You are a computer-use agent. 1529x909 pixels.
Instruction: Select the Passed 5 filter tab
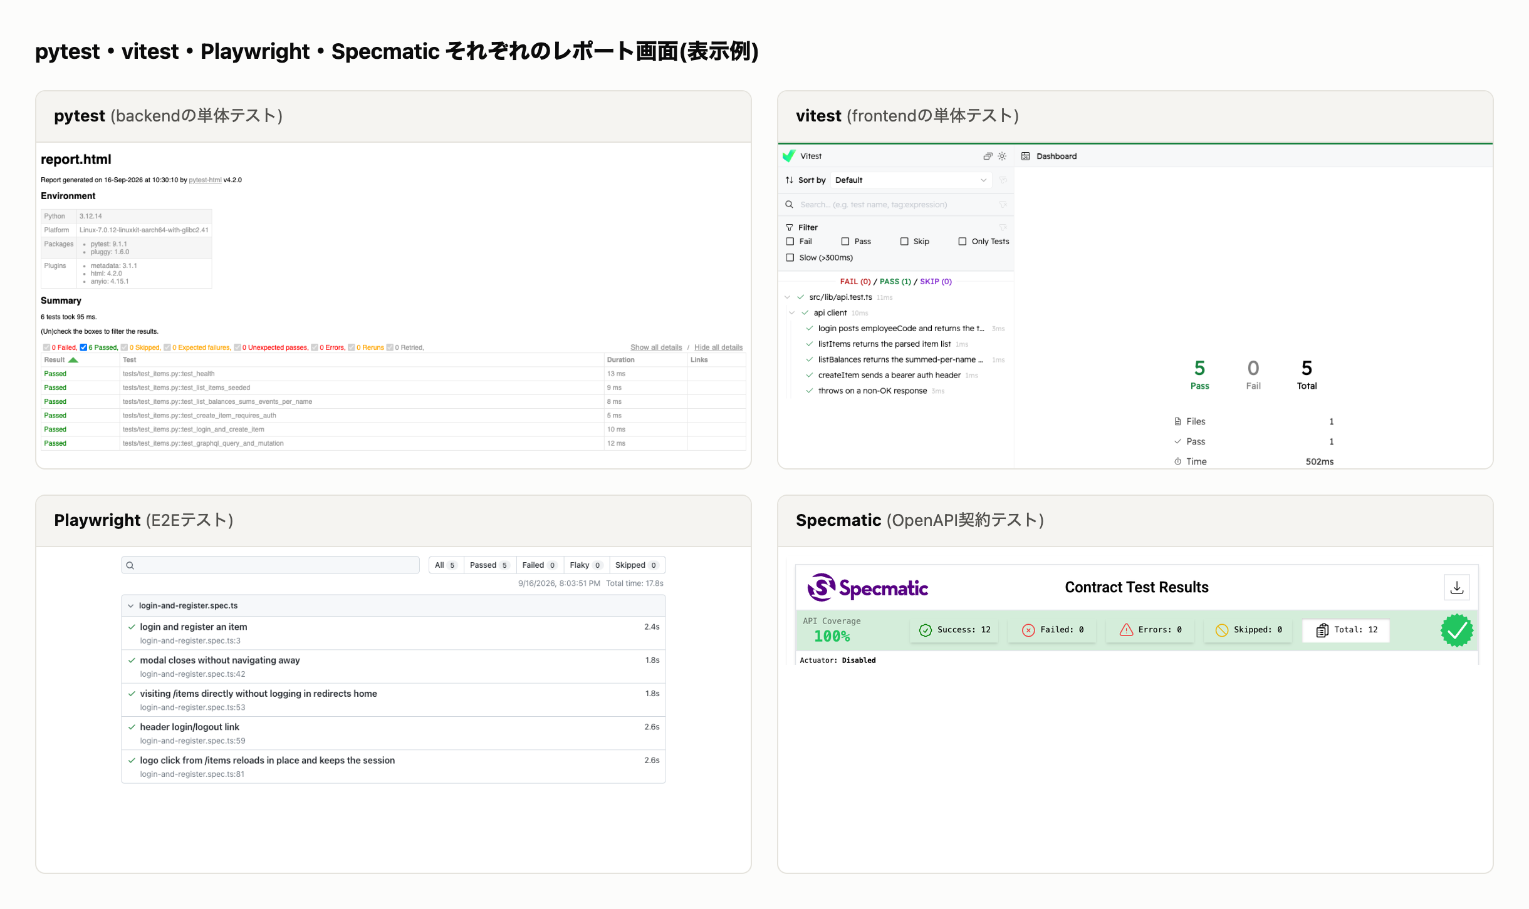(490, 565)
